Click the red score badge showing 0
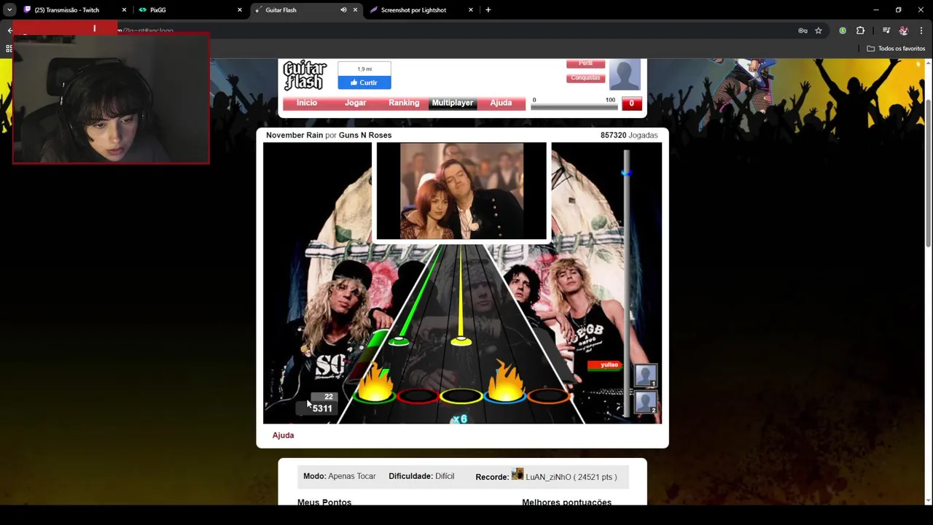 pos(632,104)
